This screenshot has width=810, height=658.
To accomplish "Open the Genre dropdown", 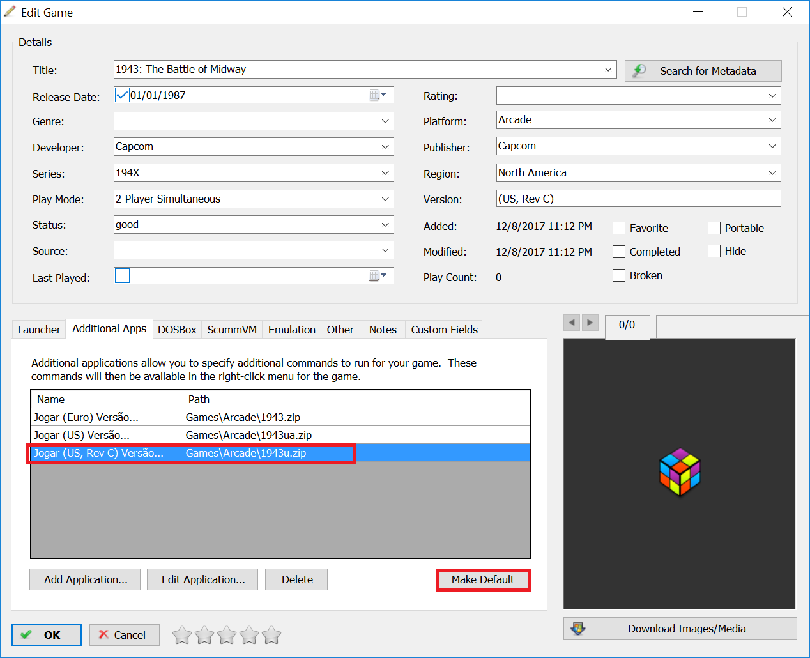I will 385,121.
